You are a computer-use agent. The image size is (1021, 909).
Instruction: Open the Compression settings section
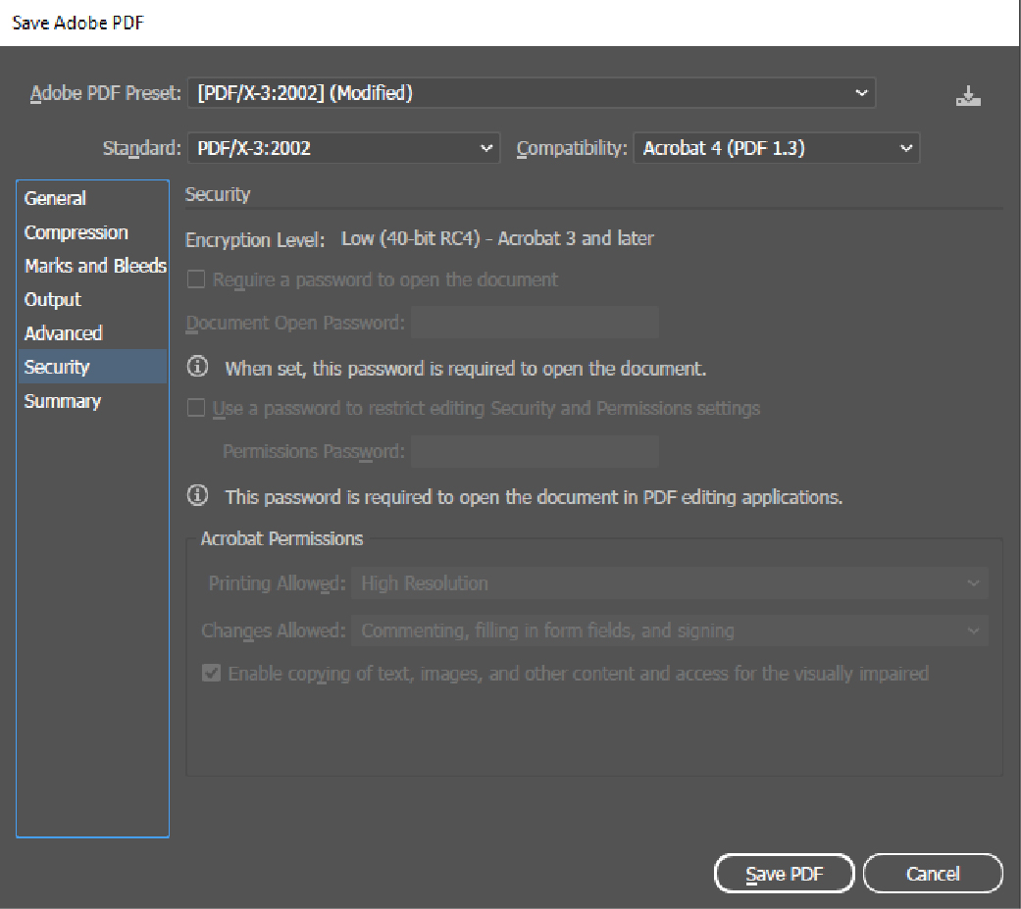tap(77, 232)
